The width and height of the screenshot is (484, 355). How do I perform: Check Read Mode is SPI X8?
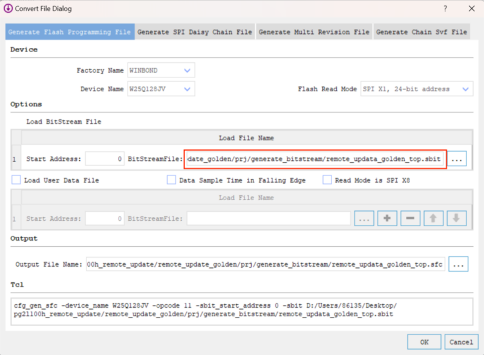(x=327, y=180)
